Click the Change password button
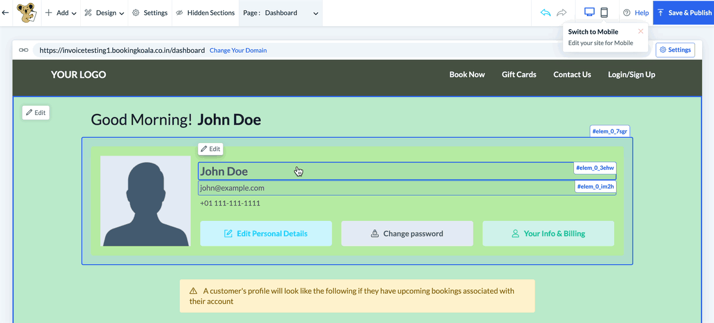The width and height of the screenshot is (714, 323). click(x=407, y=233)
